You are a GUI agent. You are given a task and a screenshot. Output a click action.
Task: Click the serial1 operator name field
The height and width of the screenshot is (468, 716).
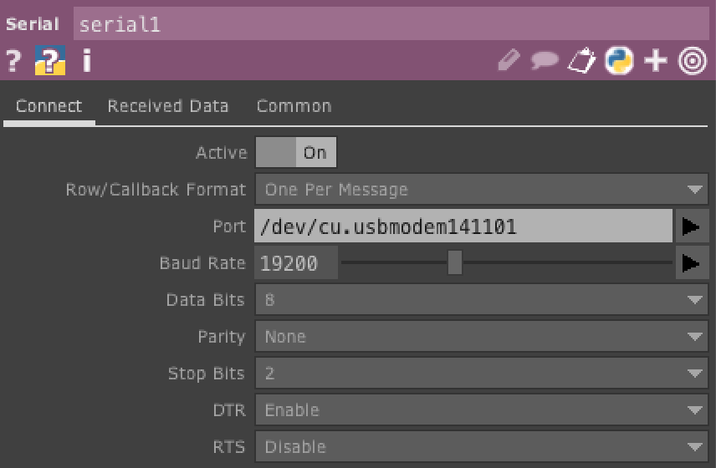(x=391, y=24)
